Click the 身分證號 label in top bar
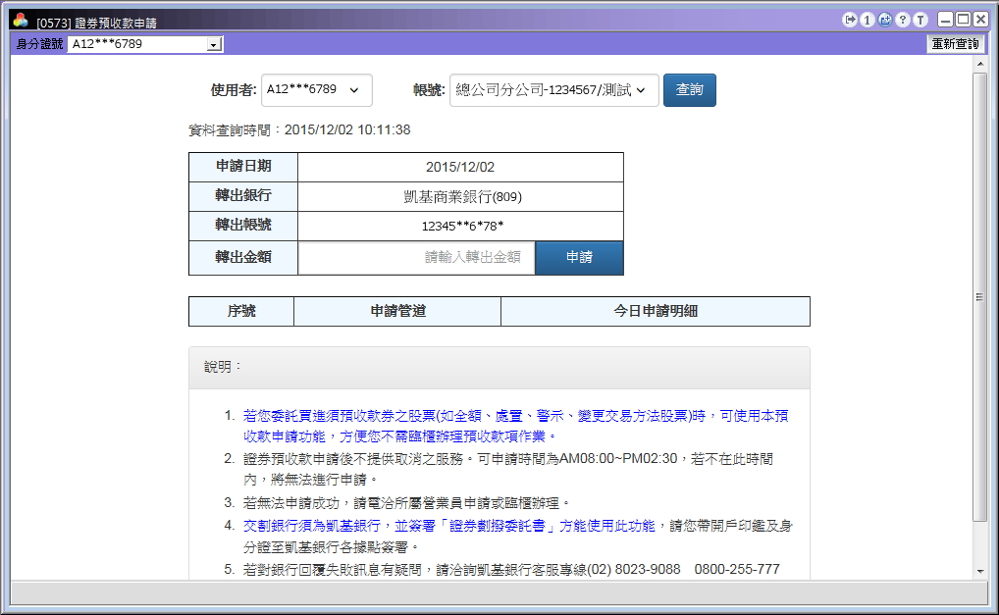Screen dimensions: 999x615 pyautogui.click(x=39, y=44)
